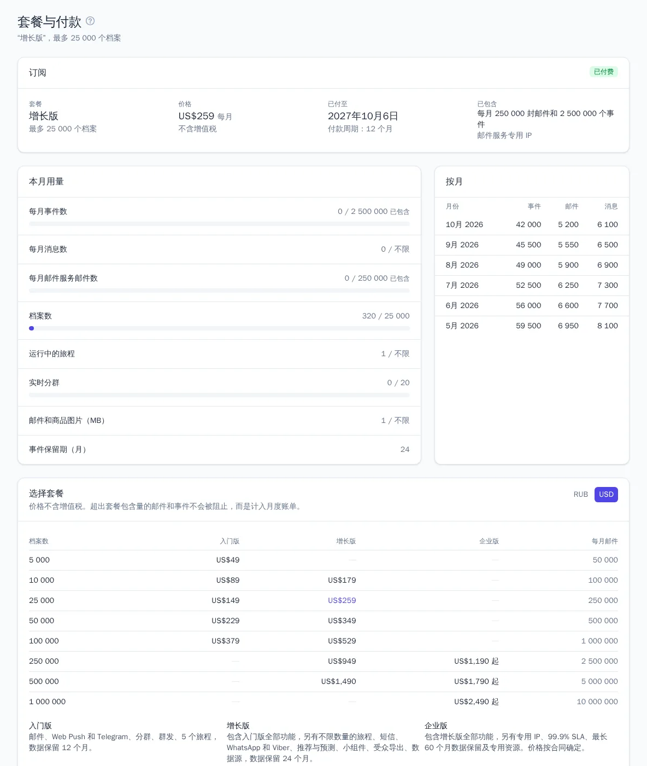Click the 邮件 column header in 按月
This screenshot has height=766, width=647.
click(x=572, y=206)
